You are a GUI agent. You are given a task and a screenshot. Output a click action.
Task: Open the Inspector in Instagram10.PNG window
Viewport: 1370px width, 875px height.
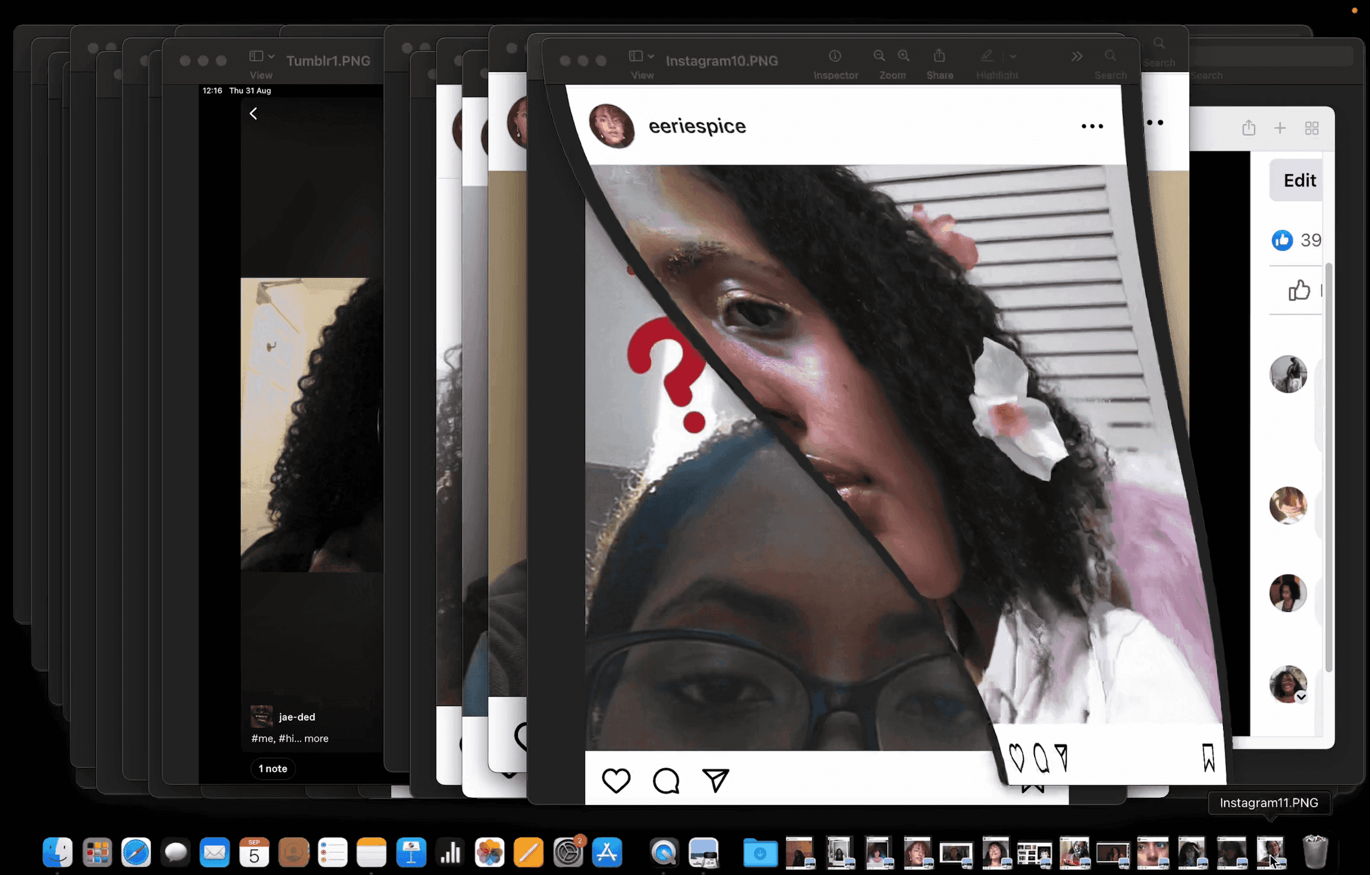pos(835,56)
